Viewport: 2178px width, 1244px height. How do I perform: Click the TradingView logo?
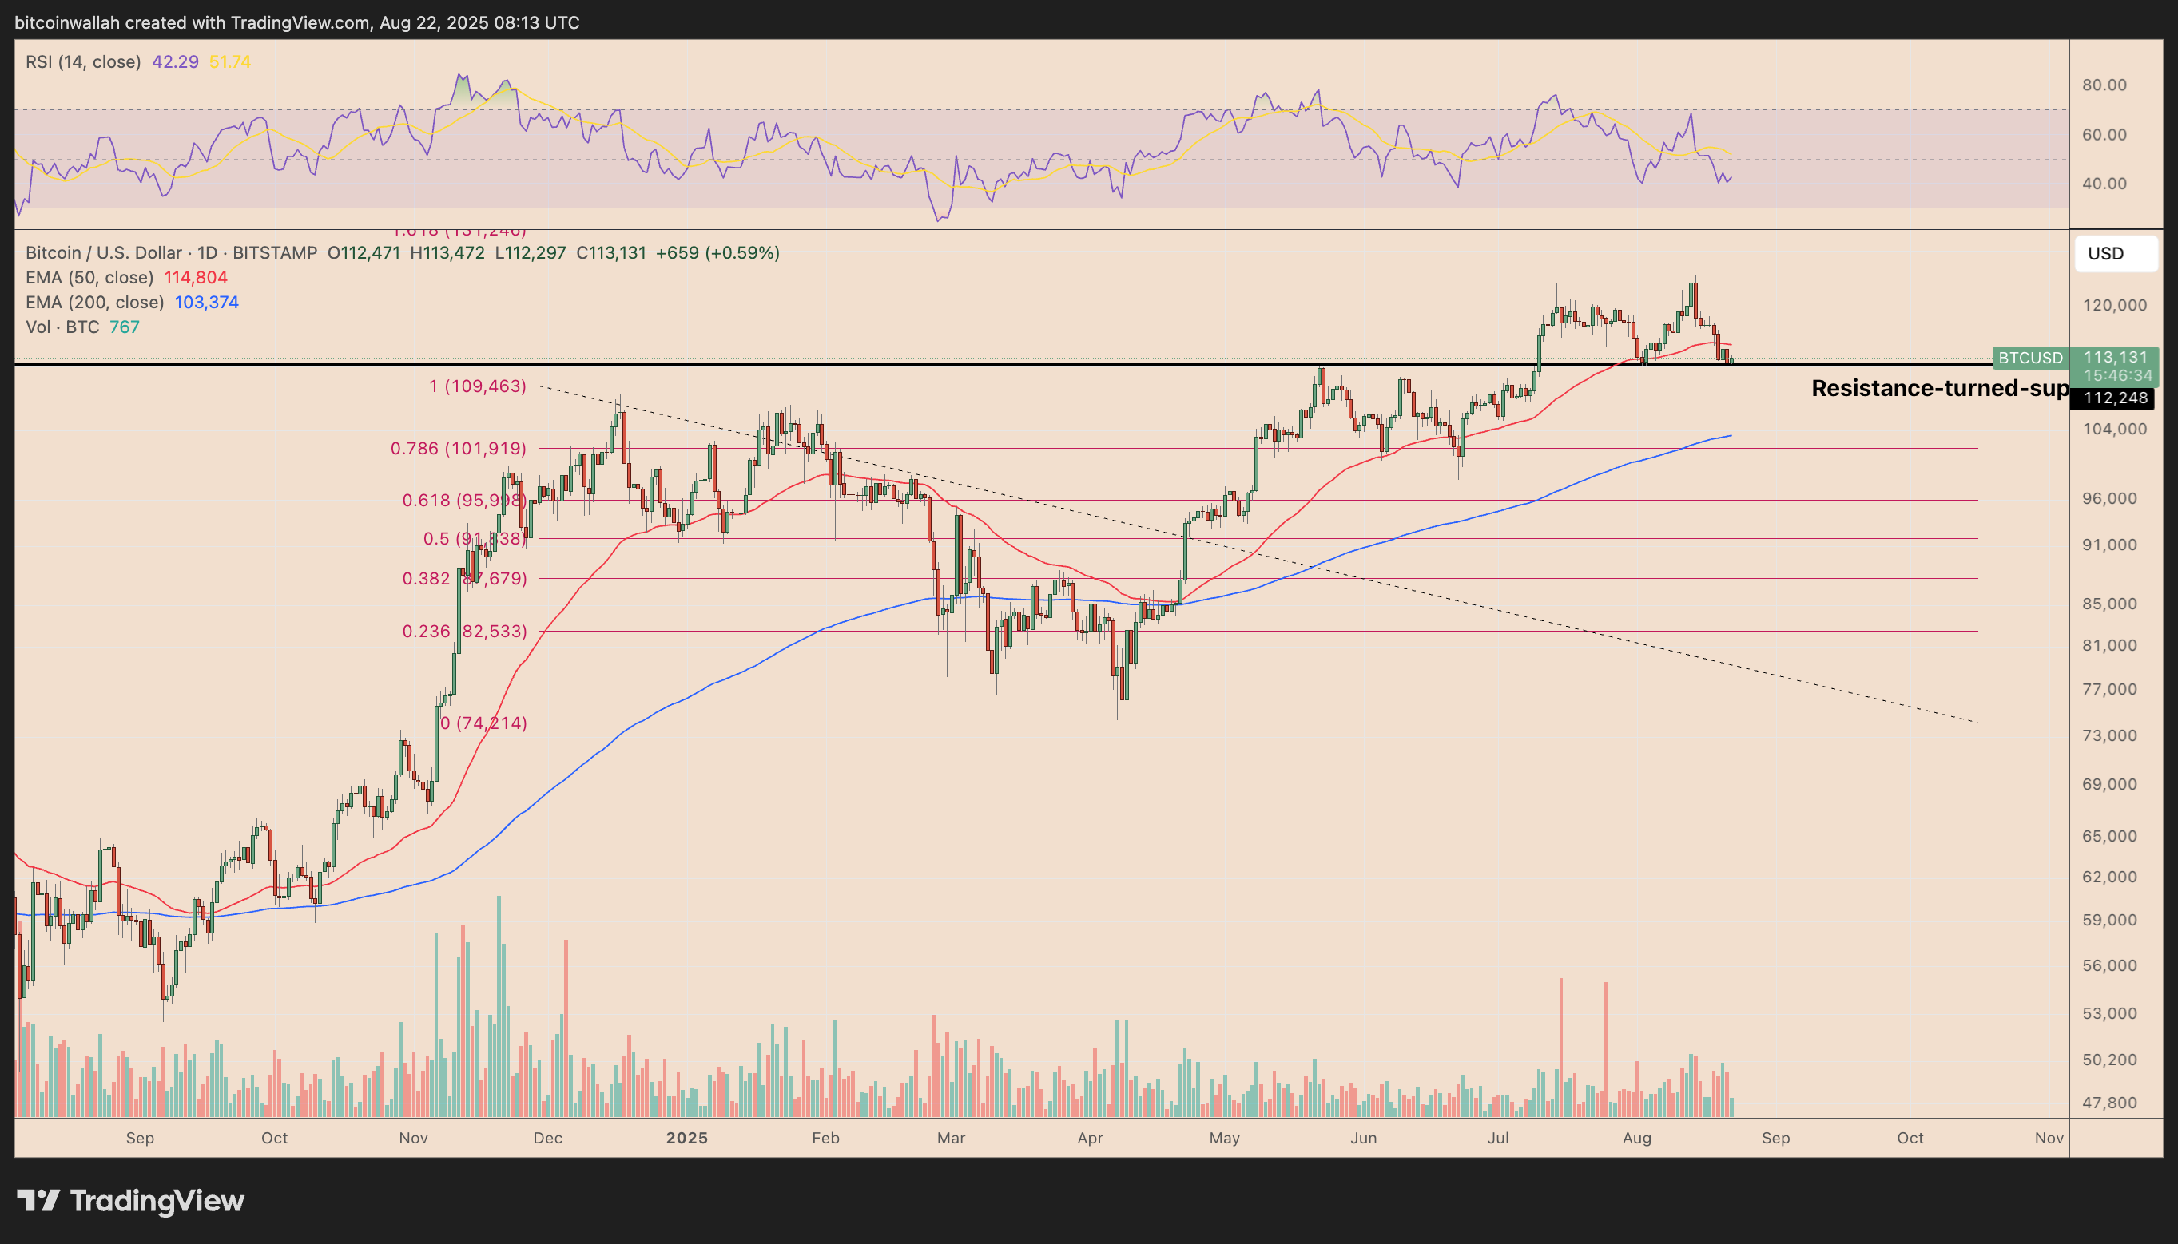(131, 1200)
